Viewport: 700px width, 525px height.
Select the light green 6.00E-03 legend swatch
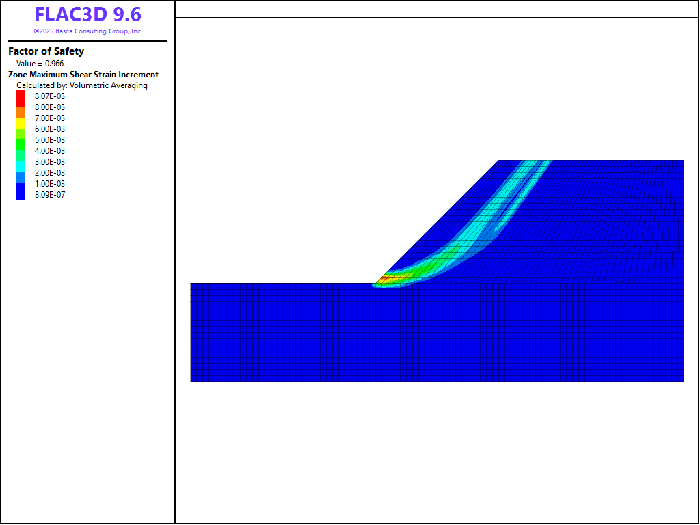click(x=21, y=129)
